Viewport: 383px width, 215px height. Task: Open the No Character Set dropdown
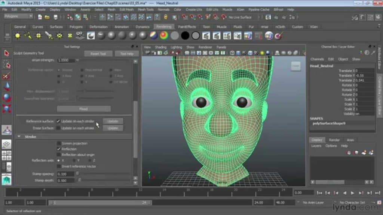tap(352, 203)
